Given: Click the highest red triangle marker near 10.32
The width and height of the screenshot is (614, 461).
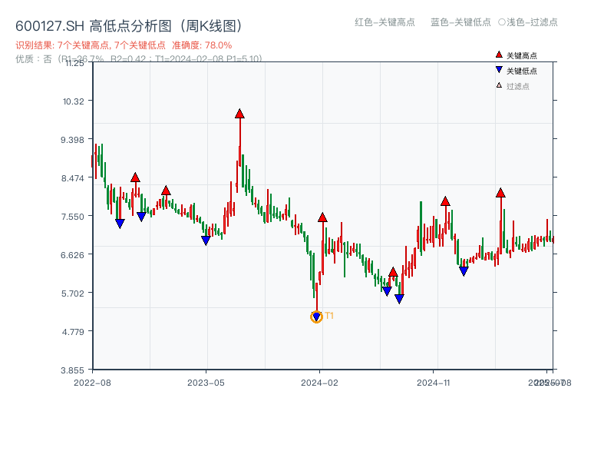Looking at the screenshot, I should [240, 114].
